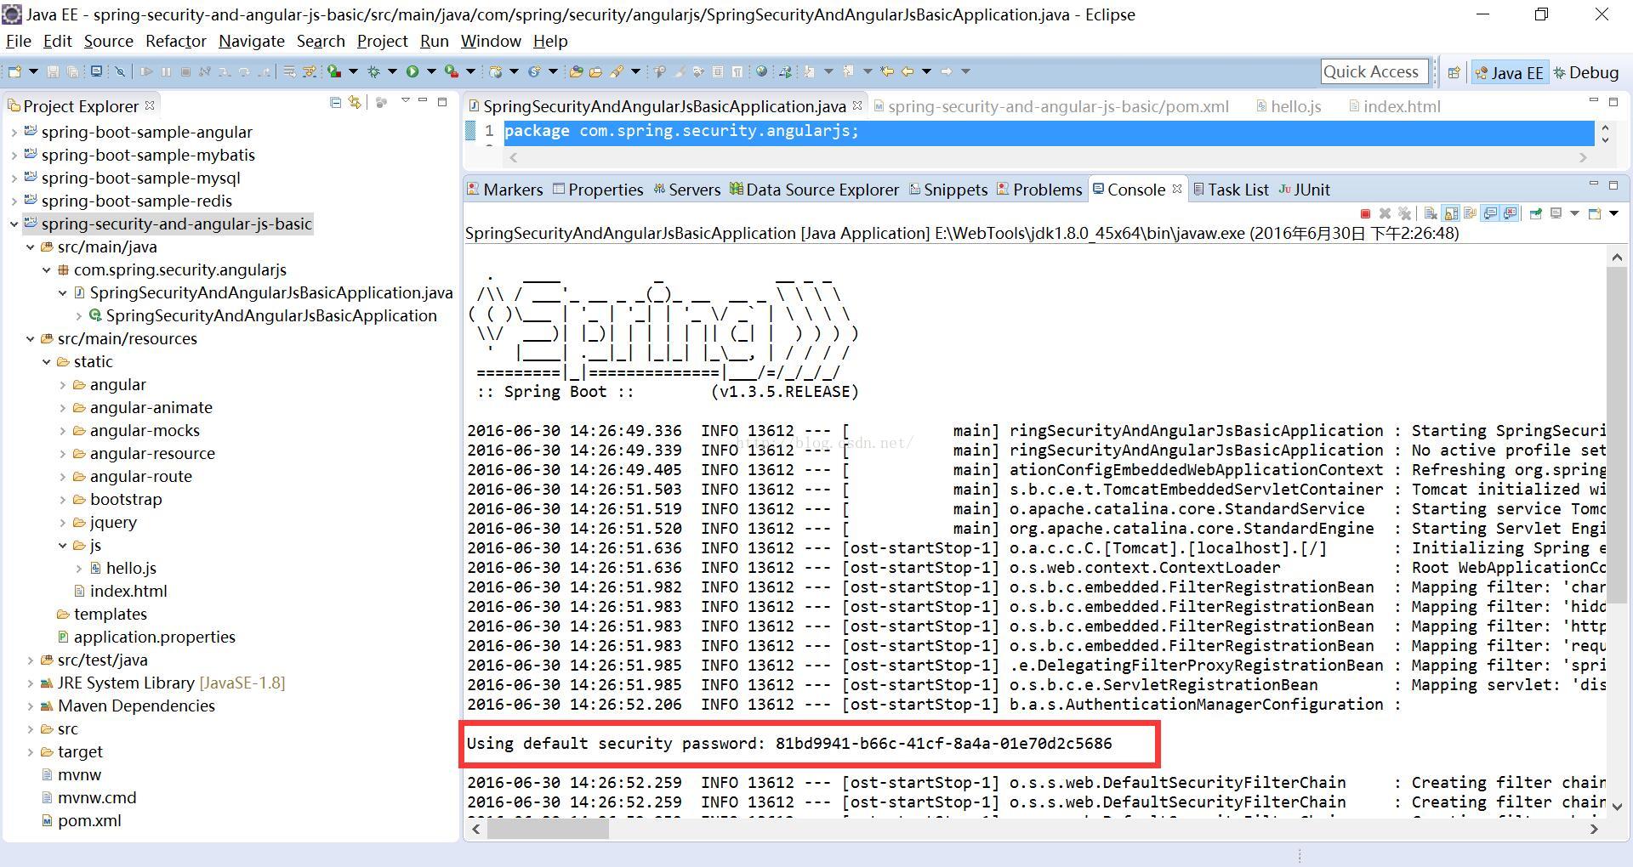Expand the angular-animate folder
Viewport: 1633px width, 867px height.
62,407
